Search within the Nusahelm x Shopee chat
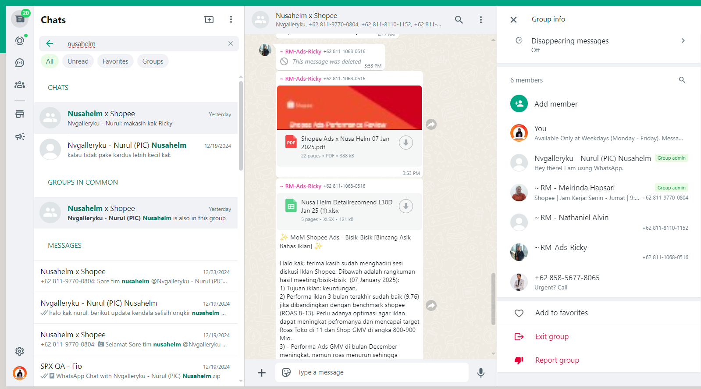701x389 pixels. point(459,19)
